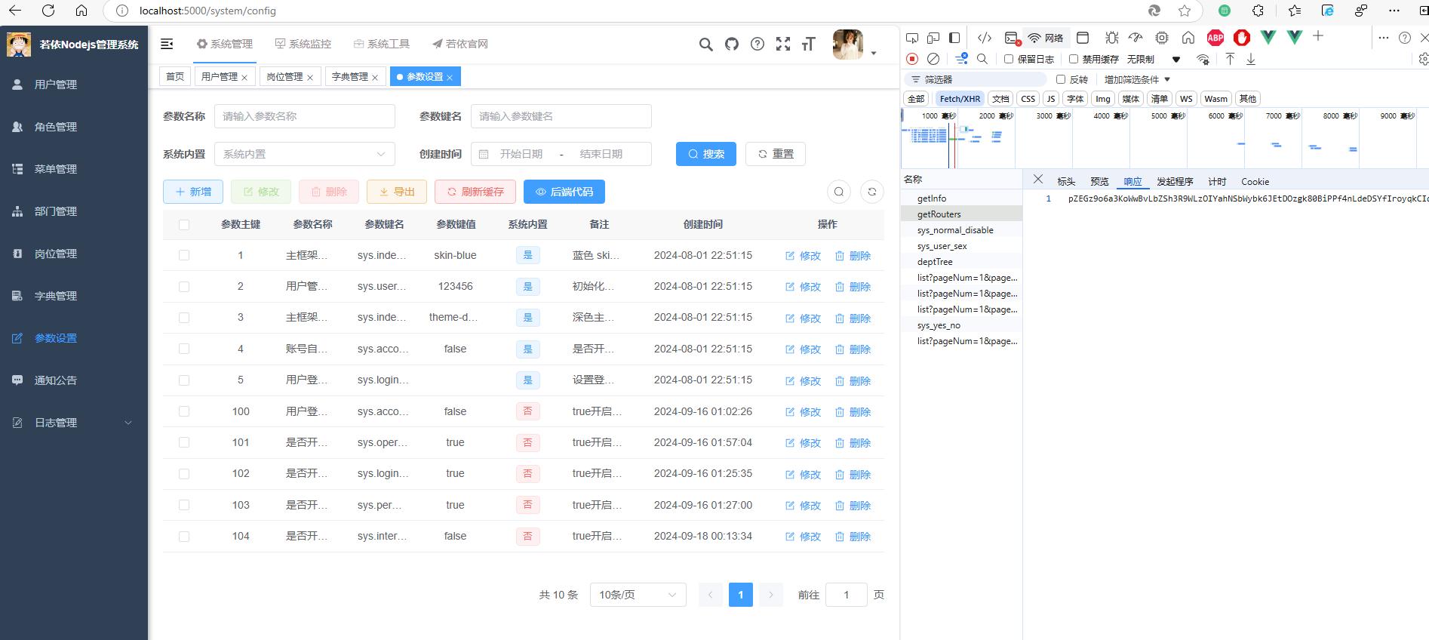Click the 搜索 button

click(706, 154)
